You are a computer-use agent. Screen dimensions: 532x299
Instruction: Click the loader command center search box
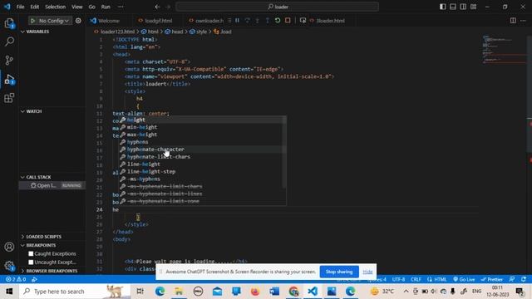coord(277,7)
